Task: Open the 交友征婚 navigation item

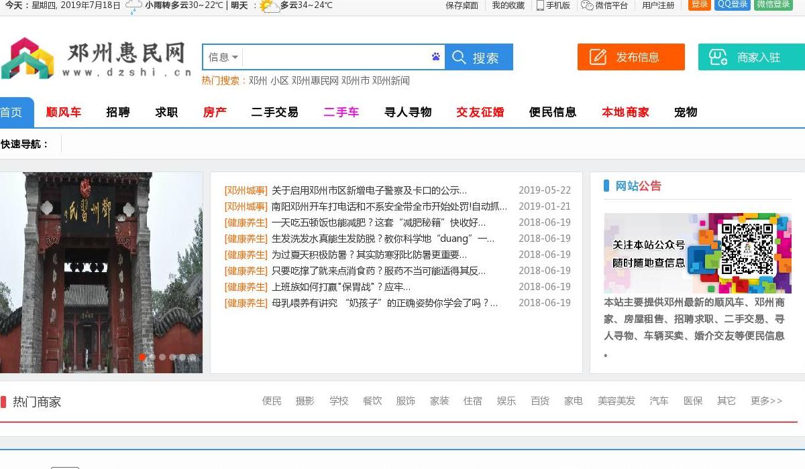Action: click(480, 112)
